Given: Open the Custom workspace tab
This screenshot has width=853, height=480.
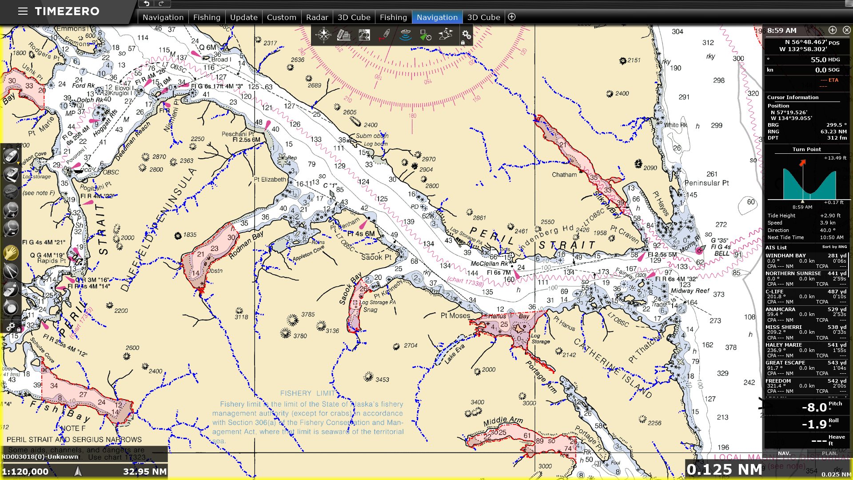Looking at the screenshot, I should pyautogui.click(x=281, y=17).
